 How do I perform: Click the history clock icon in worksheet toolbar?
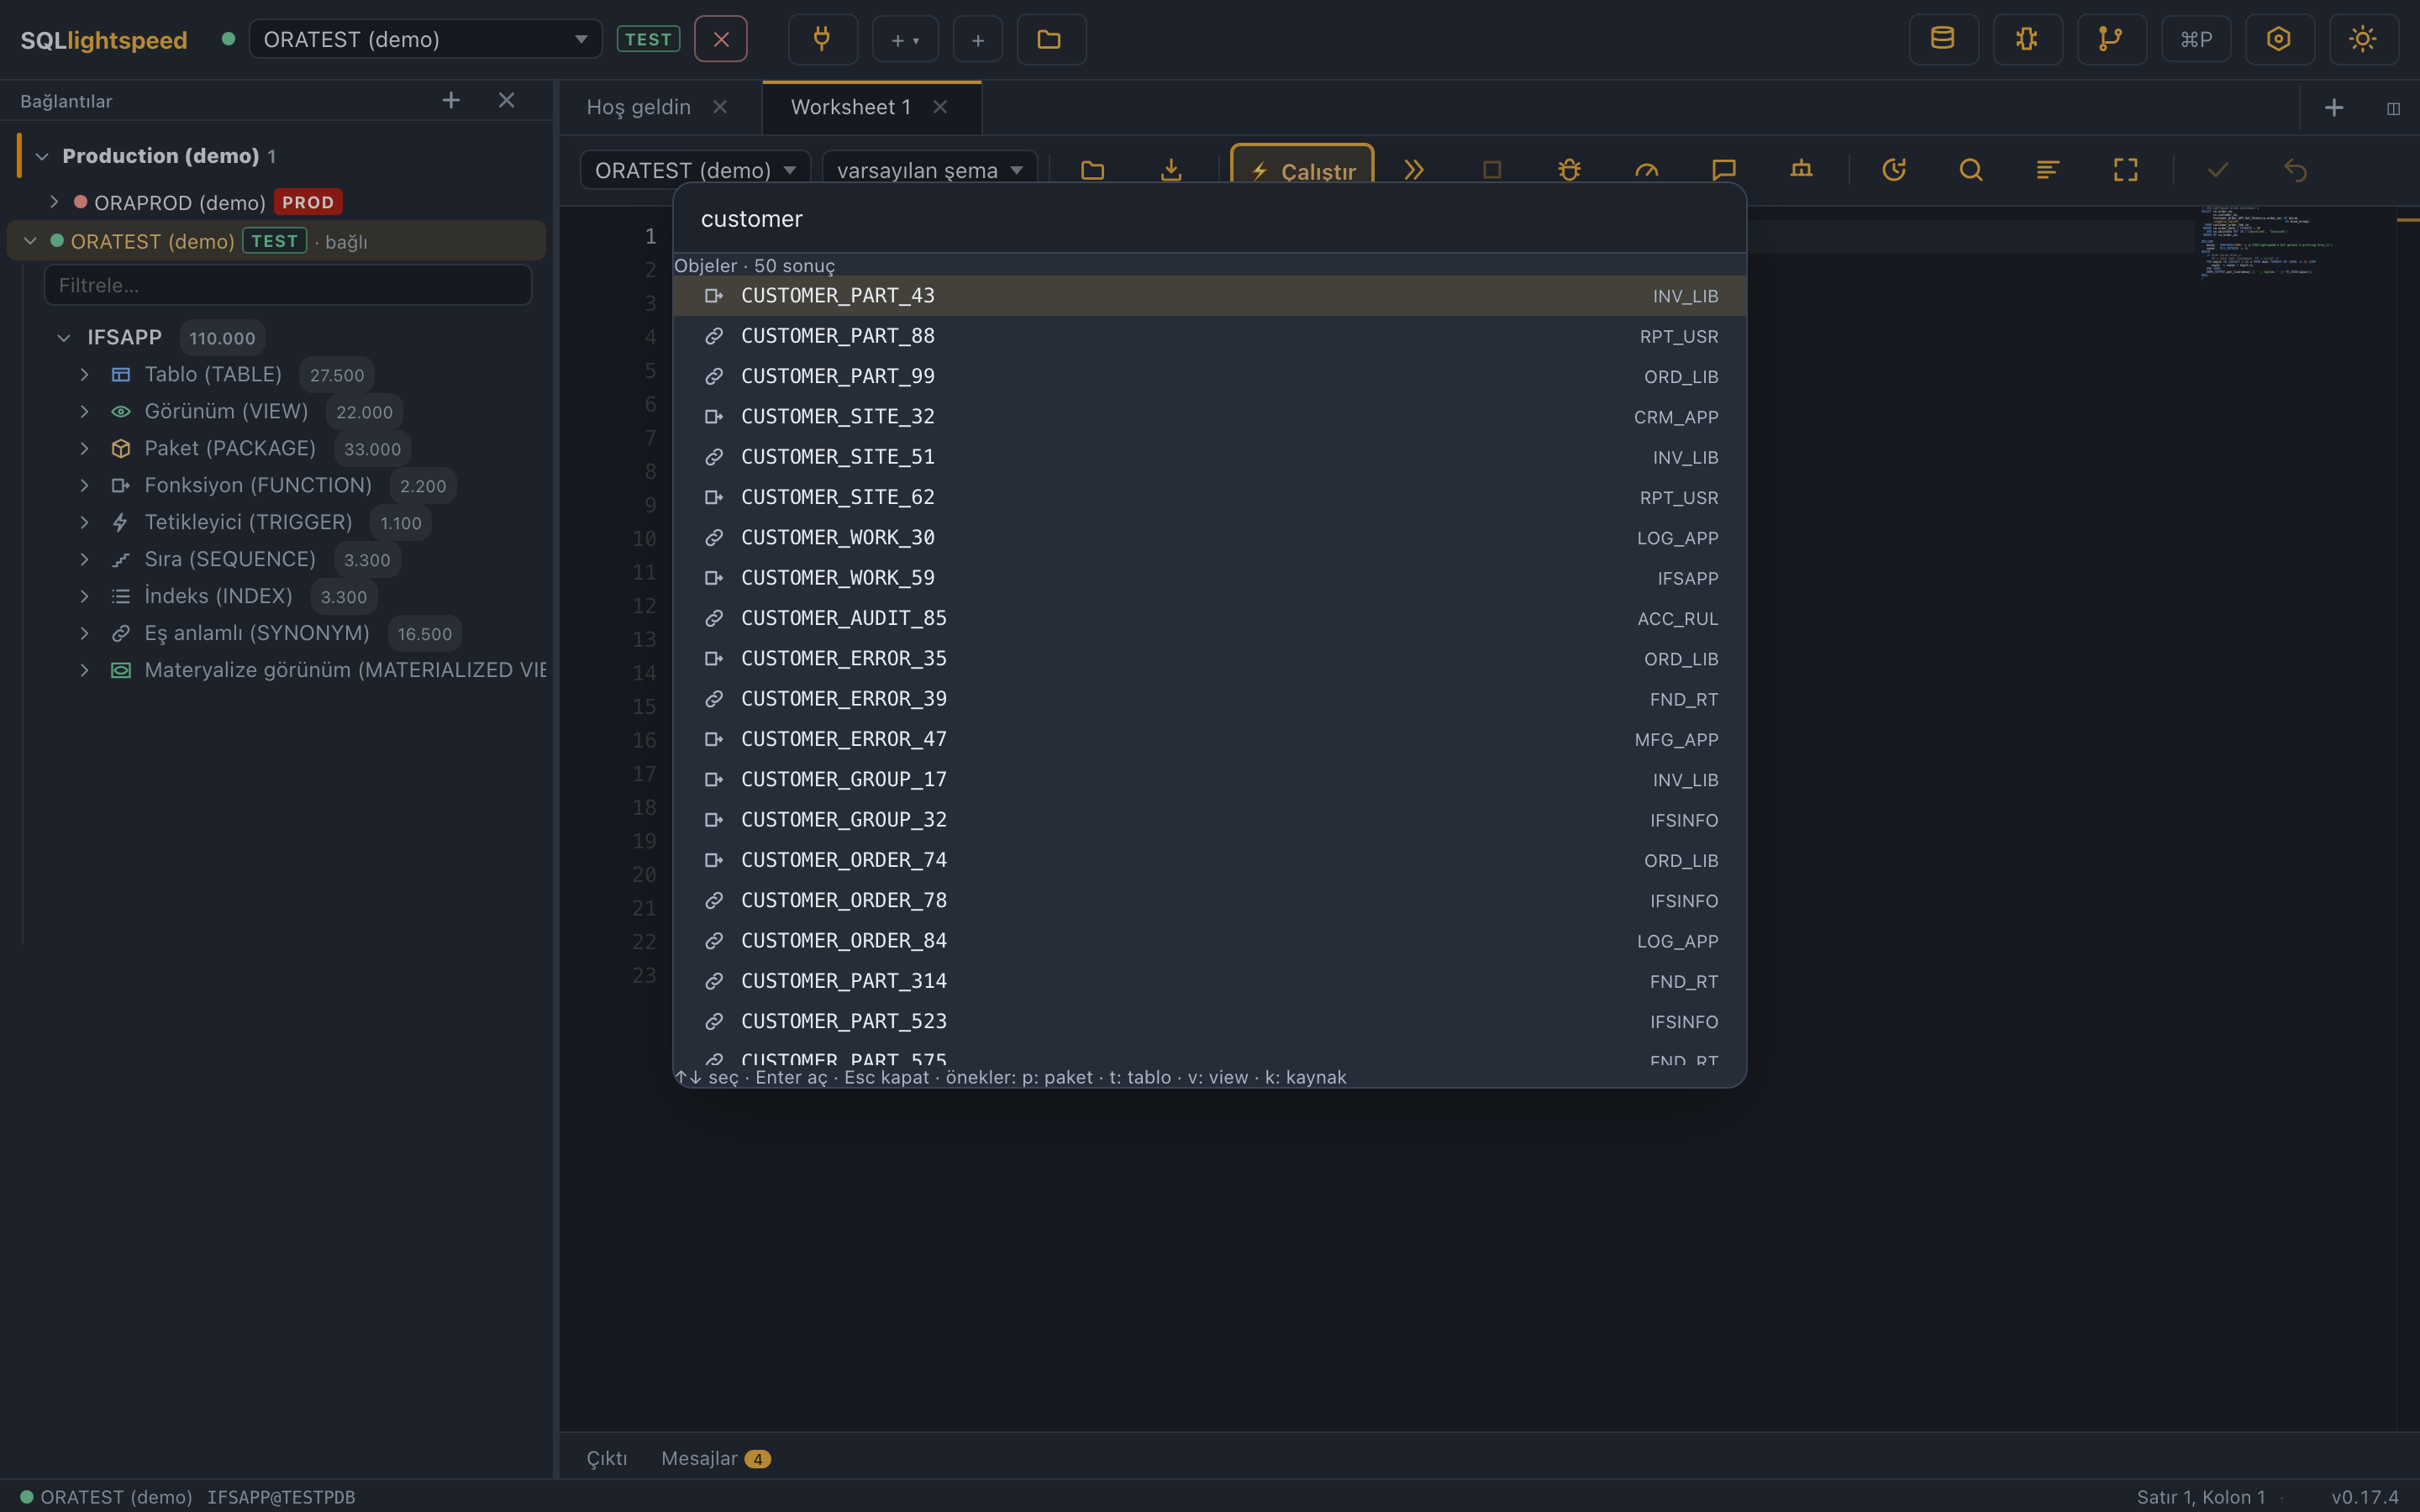pyautogui.click(x=1894, y=170)
